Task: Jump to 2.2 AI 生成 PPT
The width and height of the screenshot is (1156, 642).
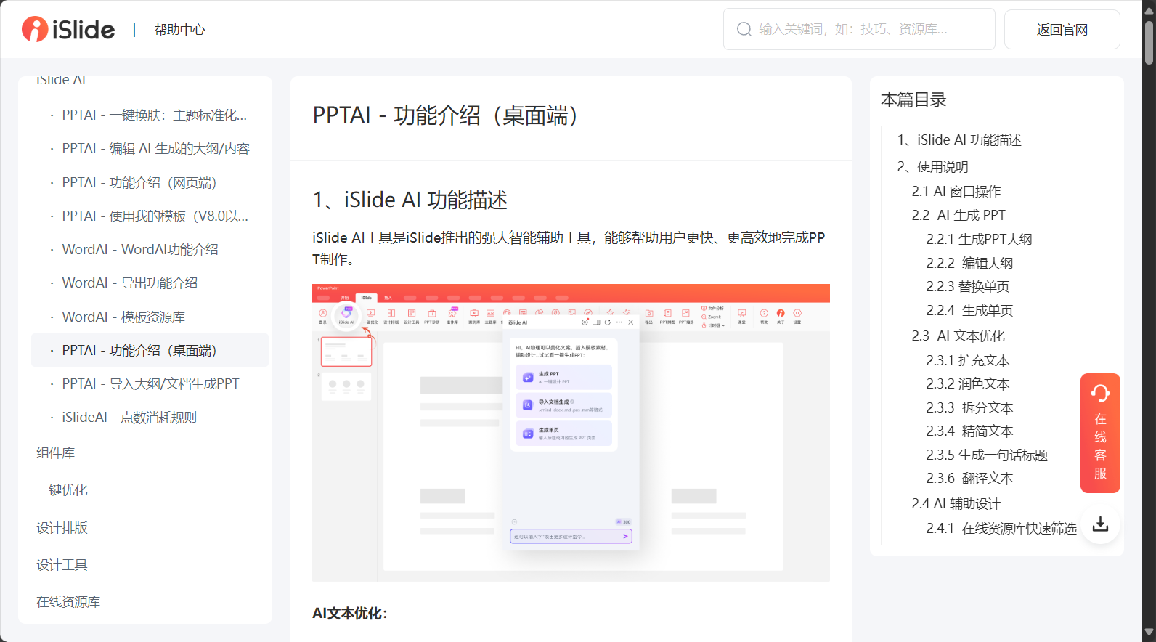Action: (958, 215)
